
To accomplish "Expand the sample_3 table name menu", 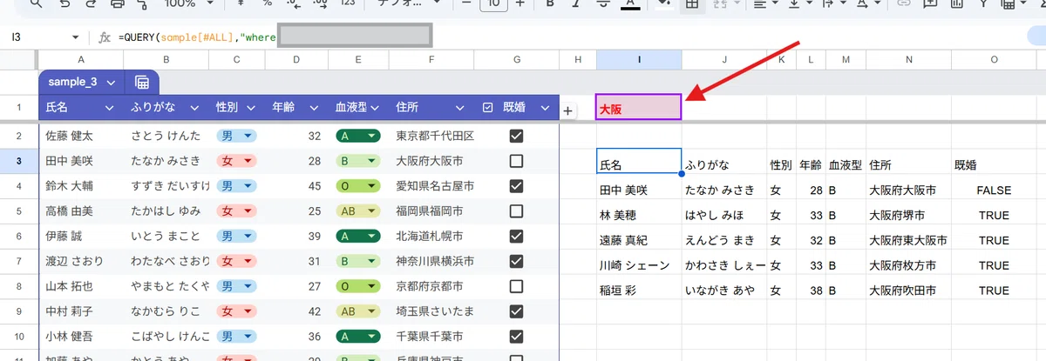I will click(x=111, y=83).
